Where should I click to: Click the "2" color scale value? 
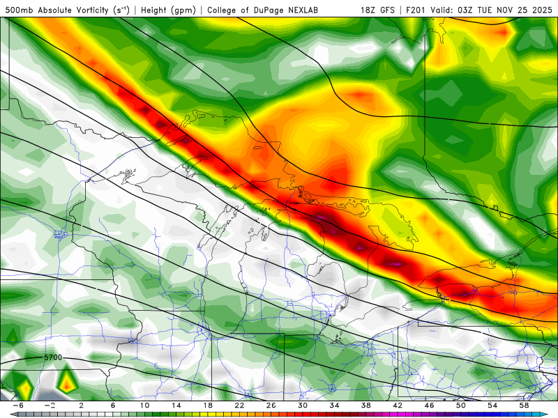(82, 405)
